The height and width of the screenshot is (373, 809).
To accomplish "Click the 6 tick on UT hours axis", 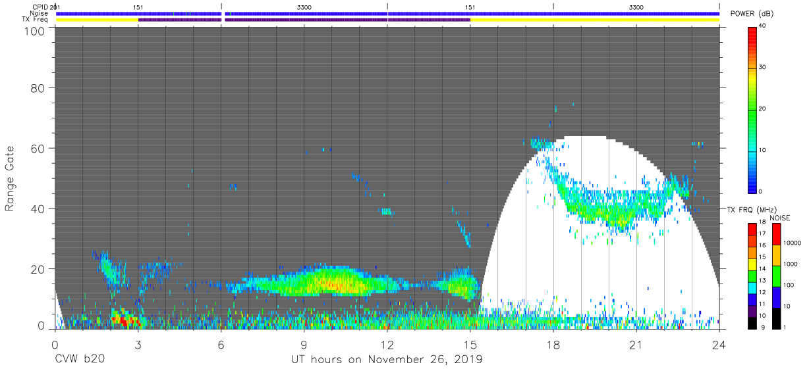I will coord(221,344).
